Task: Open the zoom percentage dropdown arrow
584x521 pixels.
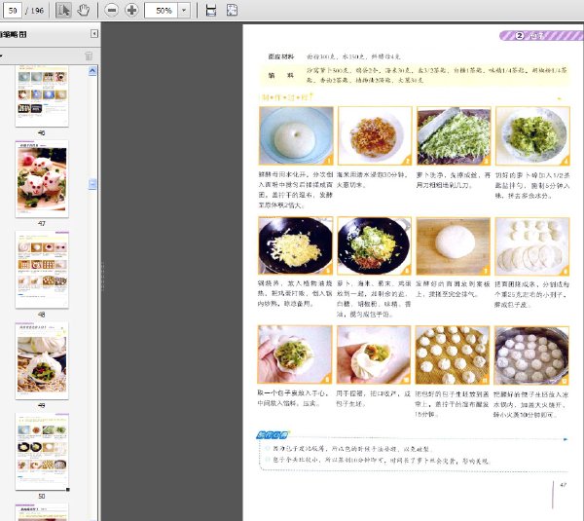Action: (x=184, y=10)
